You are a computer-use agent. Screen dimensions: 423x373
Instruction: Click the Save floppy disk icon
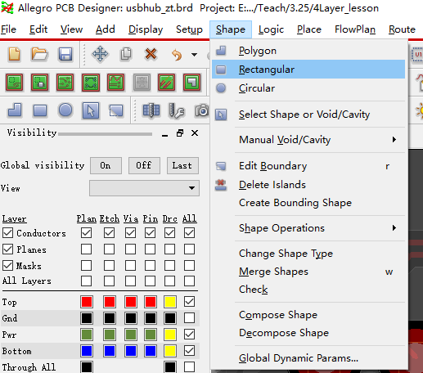point(65,54)
